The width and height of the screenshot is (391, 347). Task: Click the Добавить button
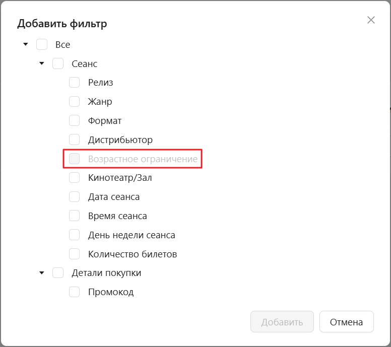(x=282, y=322)
